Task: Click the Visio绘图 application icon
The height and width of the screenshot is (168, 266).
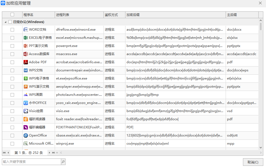Action: click(26, 111)
